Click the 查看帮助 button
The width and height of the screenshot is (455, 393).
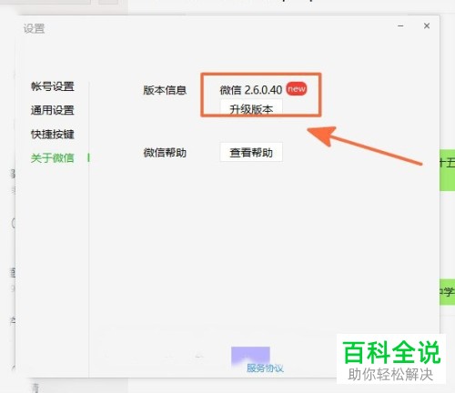(x=251, y=152)
